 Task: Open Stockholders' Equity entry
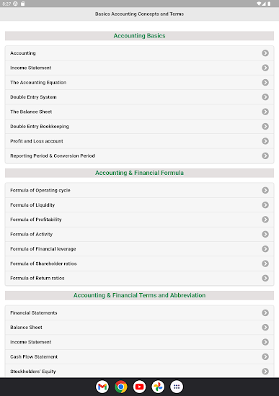[x=139, y=372]
